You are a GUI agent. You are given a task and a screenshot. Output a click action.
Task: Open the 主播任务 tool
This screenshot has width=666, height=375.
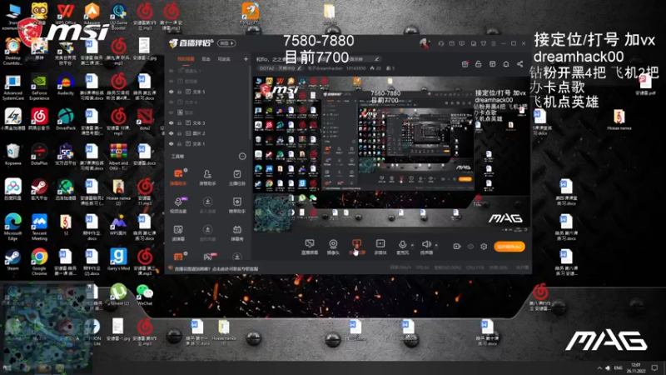coord(237,177)
